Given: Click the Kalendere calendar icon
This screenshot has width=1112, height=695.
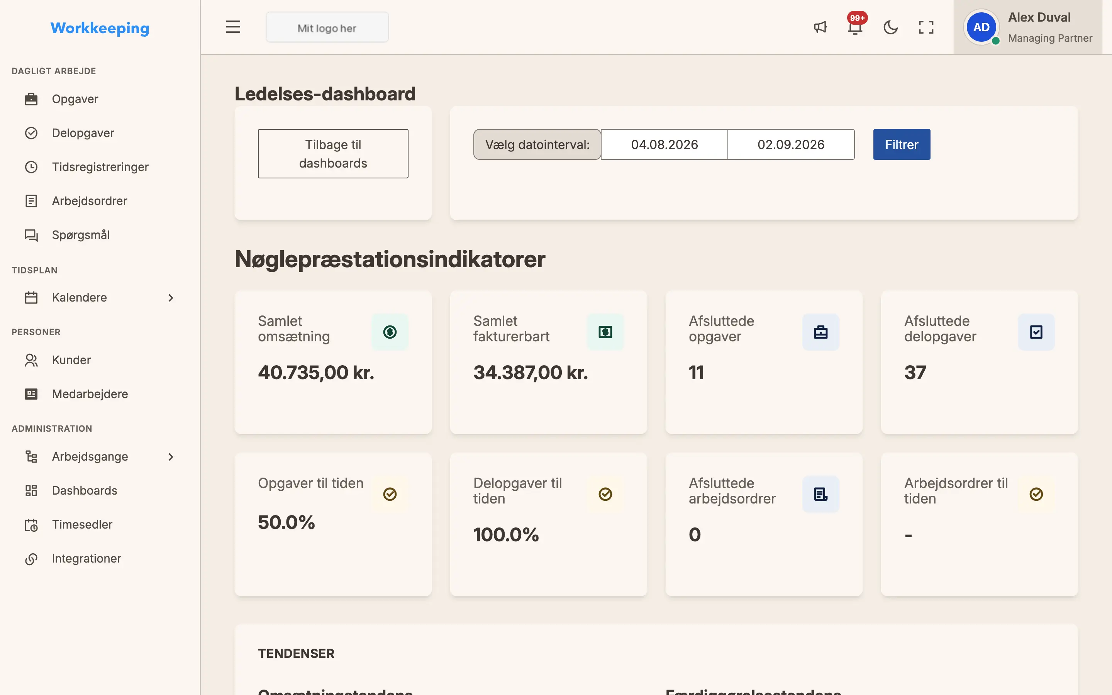Looking at the screenshot, I should click(31, 297).
